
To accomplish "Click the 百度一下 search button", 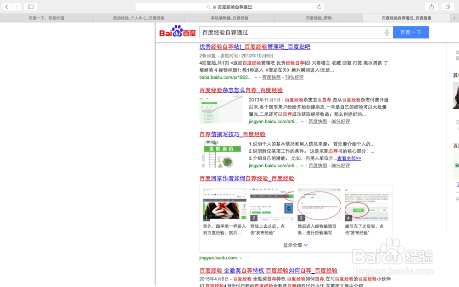I will [411, 32].
